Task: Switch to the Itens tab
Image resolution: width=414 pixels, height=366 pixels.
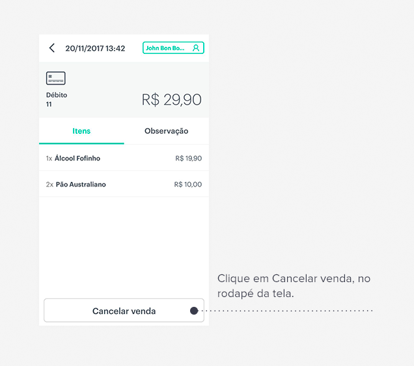Action: click(x=81, y=131)
